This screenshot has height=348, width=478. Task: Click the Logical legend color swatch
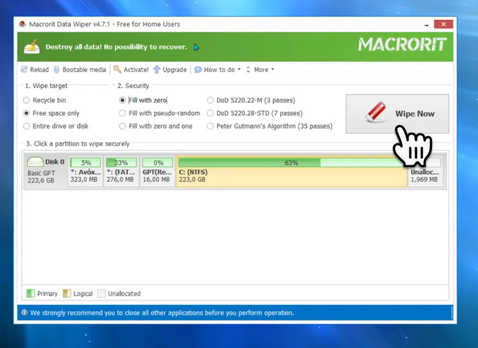(67, 293)
